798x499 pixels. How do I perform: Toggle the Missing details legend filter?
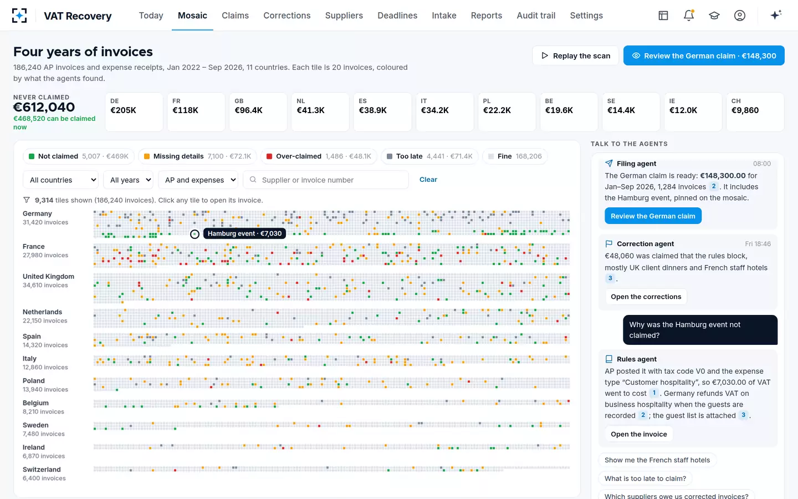[198, 156]
